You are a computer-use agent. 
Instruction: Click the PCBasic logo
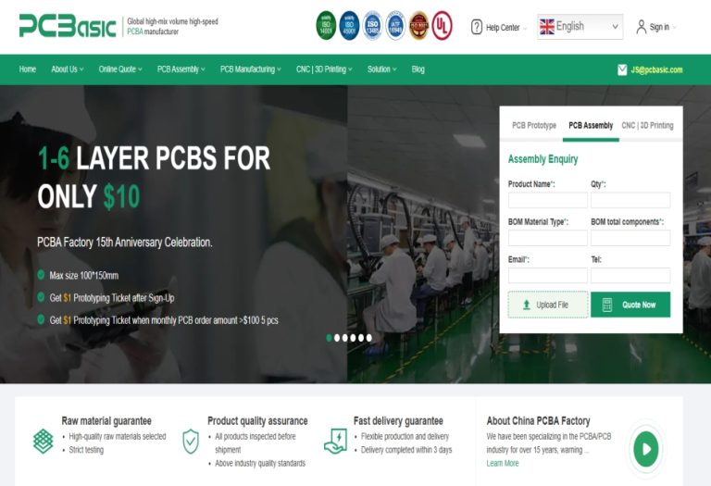[x=68, y=26]
